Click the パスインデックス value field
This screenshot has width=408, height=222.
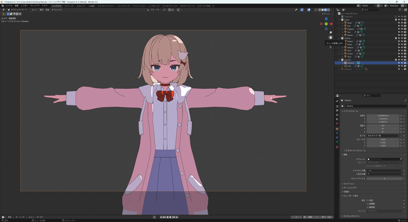[x=383, y=178]
